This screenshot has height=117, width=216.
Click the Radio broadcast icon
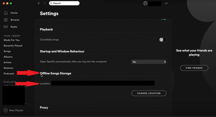6,27
